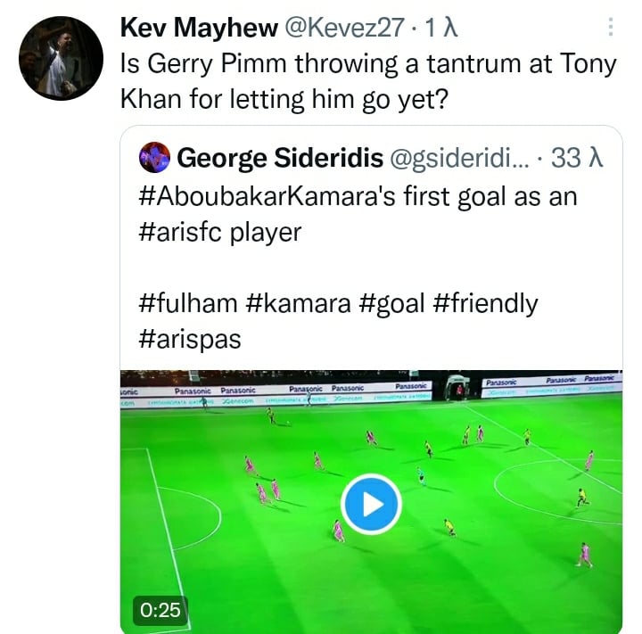Open the #arispas hashtag
Viewport: 642px width, 634px height.
tap(190, 339)
